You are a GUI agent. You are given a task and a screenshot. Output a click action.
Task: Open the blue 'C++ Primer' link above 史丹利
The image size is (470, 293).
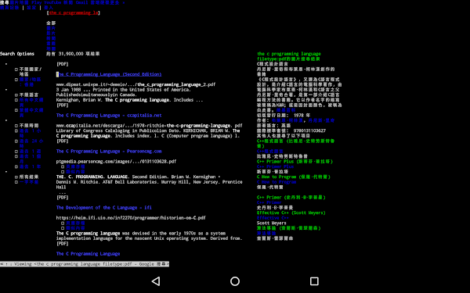click(x=269, y=202)
